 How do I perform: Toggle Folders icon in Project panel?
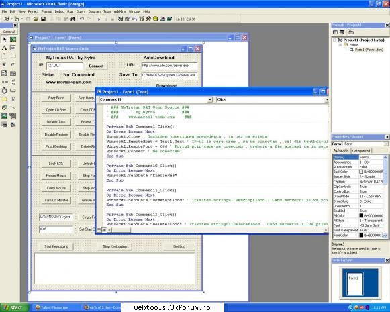(351, 32)
